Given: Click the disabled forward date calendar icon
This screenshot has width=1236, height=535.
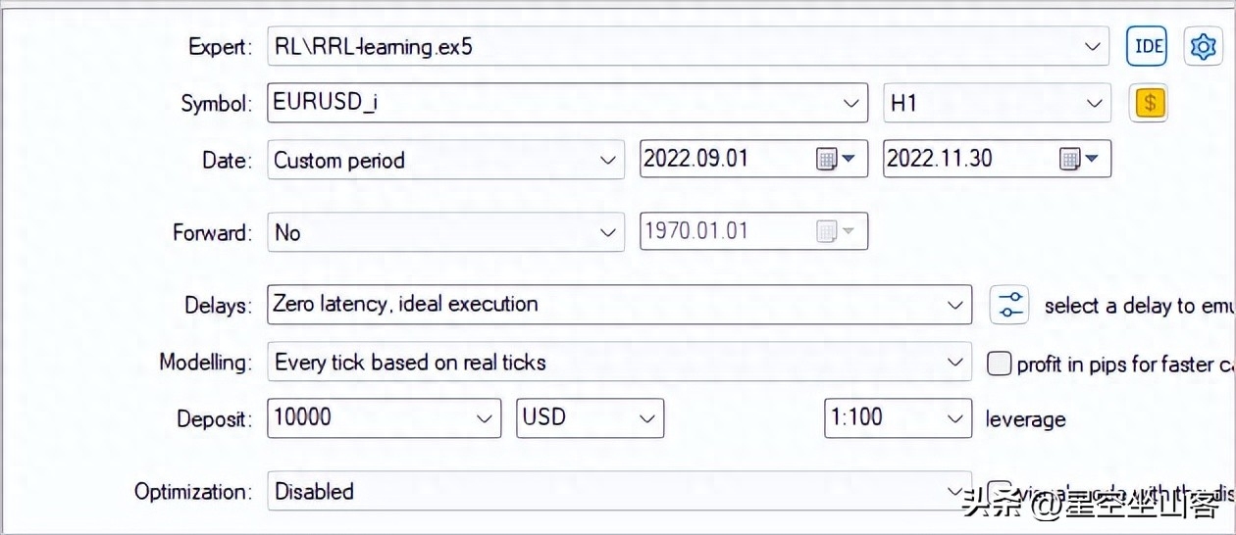Looking at the screenshot, I should pos(836,232).
